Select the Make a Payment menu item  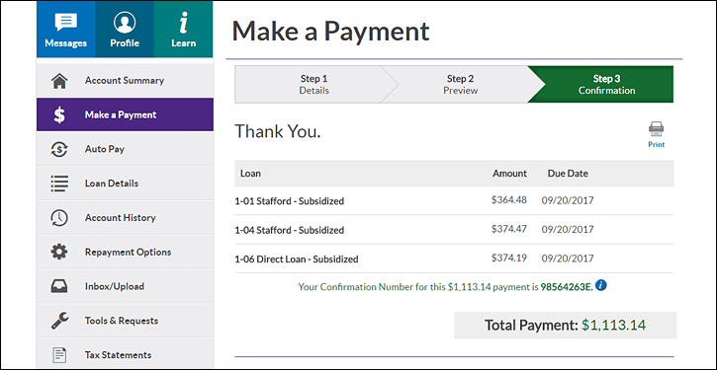point(125,115)
